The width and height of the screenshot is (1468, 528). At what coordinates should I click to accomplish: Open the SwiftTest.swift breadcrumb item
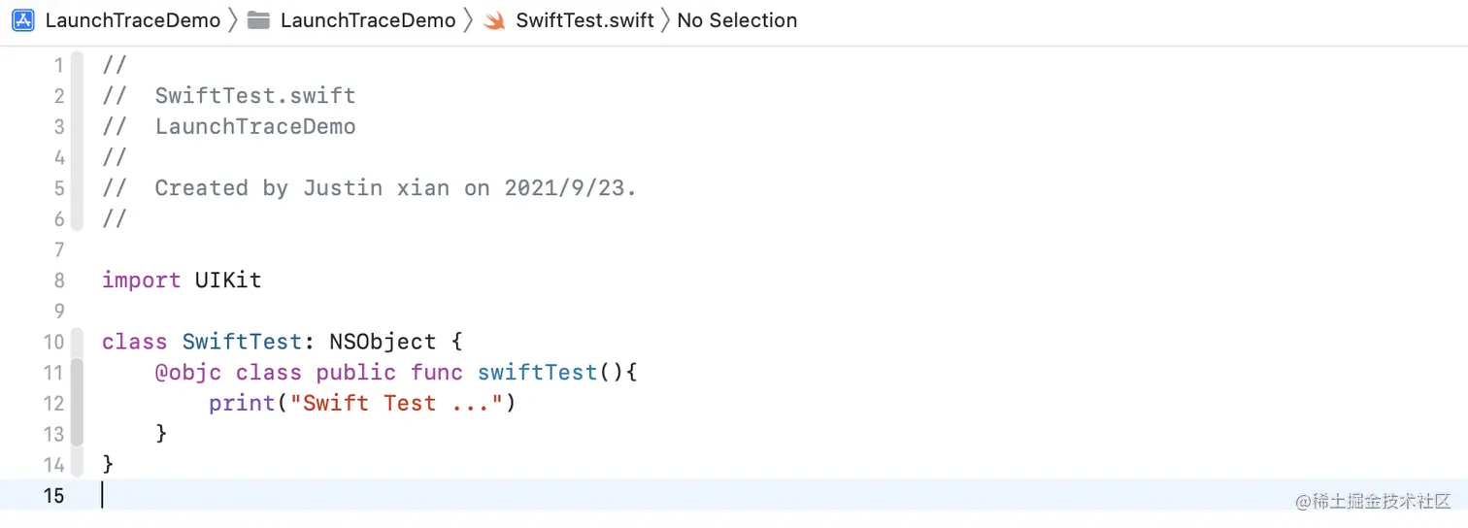(584, 20)
